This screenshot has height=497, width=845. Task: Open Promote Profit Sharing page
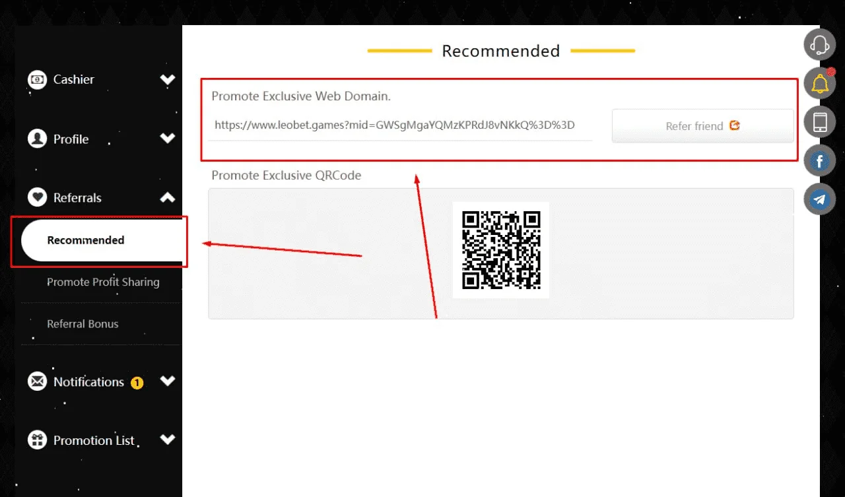(x=103, y=282)
